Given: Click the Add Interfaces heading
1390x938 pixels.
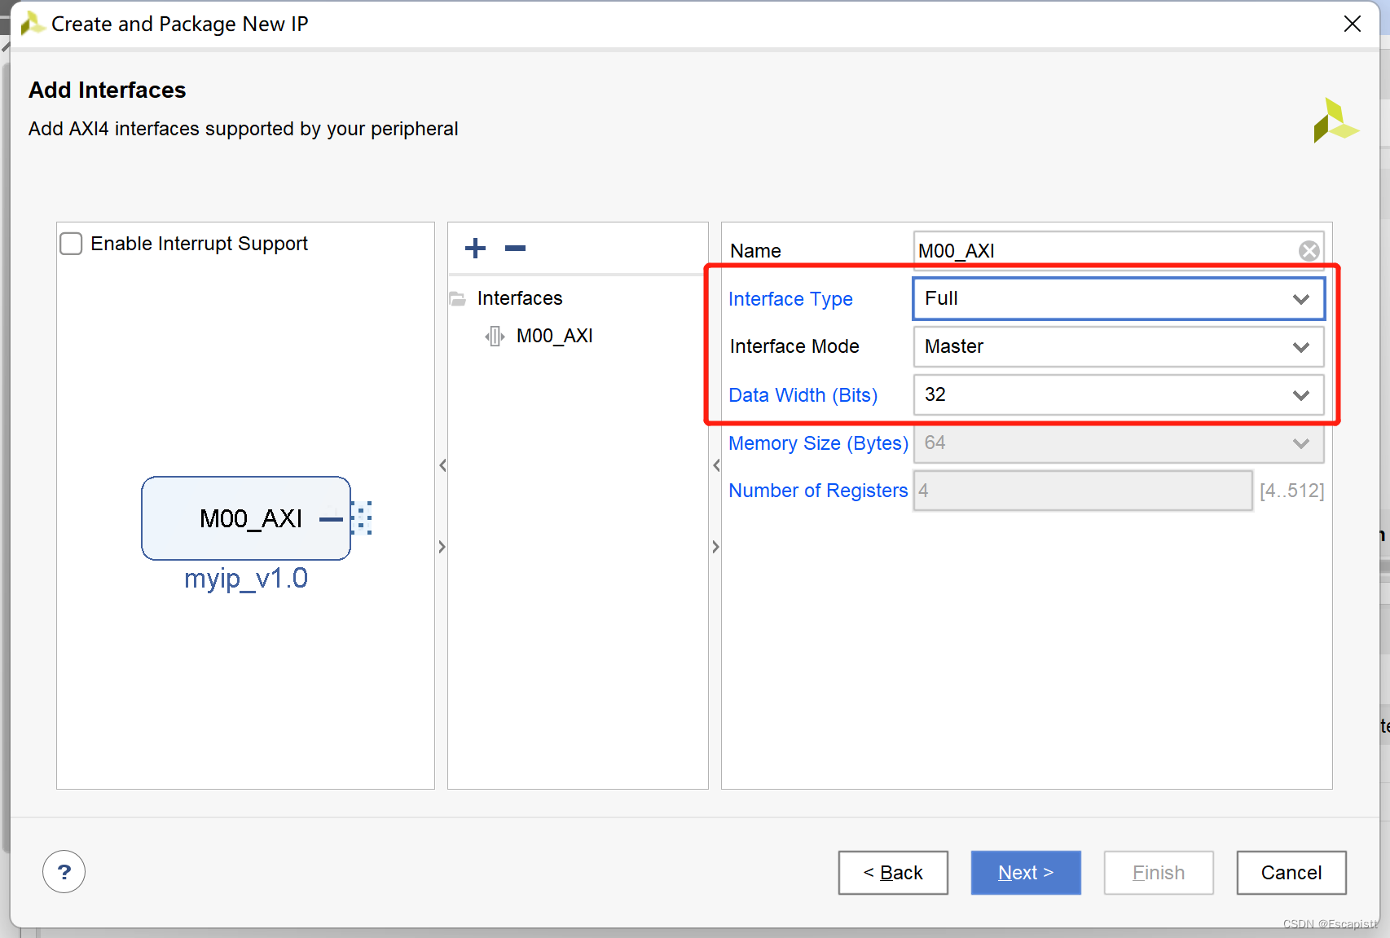Looking at the screenshot, I should point(108,90).
